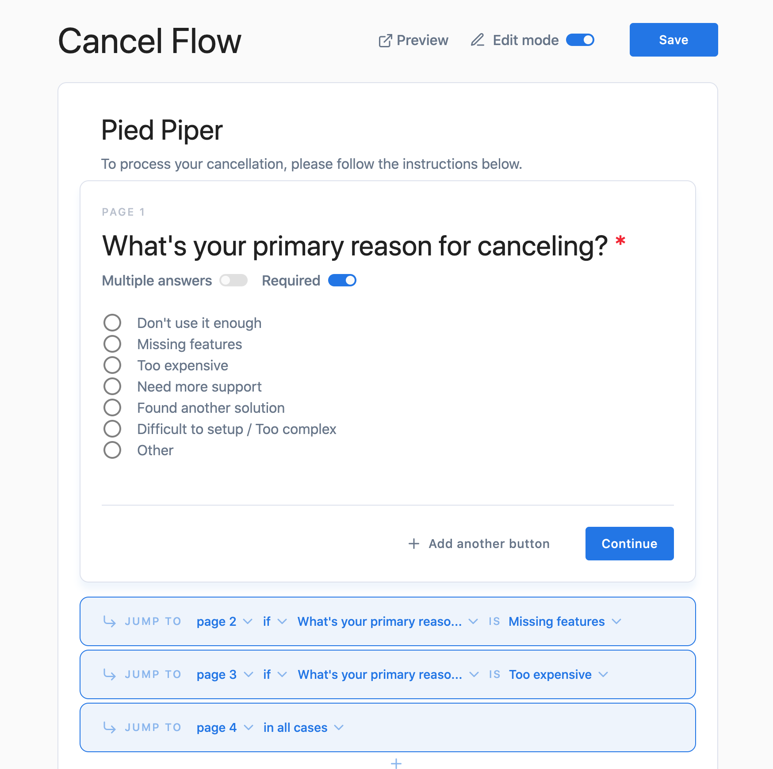The width and height of the screenshot is (773, 769).
Task: Open the page 2 jump target dropdown
Action: click(224, 621)
